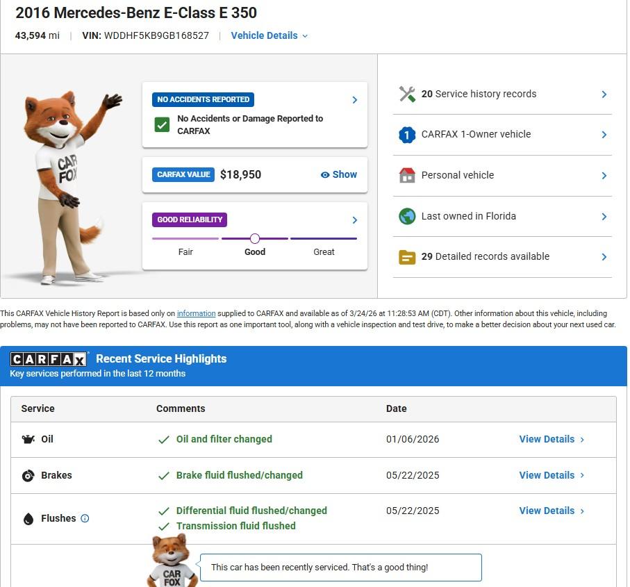Open 20 Service history records row

click(x=502, y=94)
